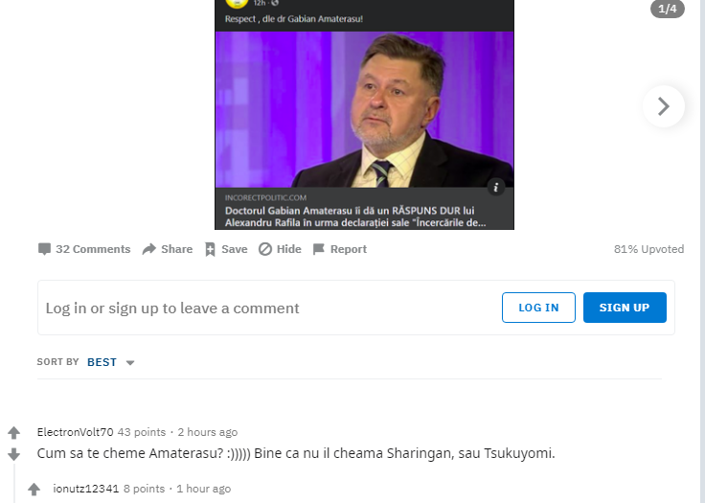The image size is (705, 503).
Task: Click the dropdown arrow beside BEST
Action: pos(130,362)
